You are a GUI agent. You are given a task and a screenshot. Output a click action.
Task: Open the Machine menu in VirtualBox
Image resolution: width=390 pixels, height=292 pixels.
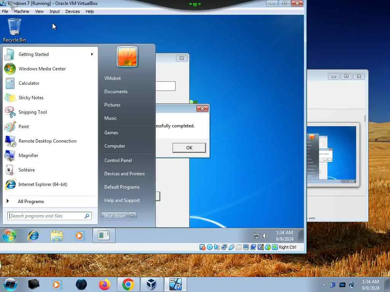pos(22,11)
